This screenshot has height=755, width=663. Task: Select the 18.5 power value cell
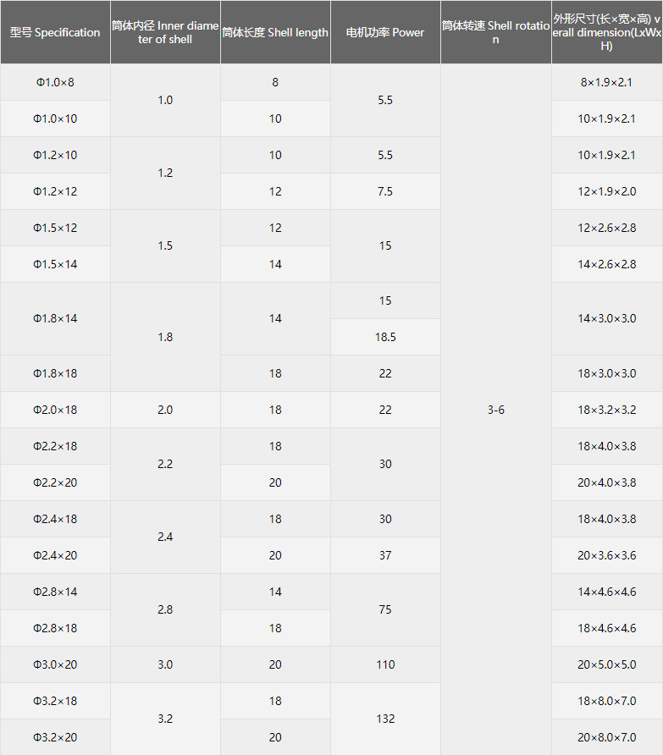385,337
